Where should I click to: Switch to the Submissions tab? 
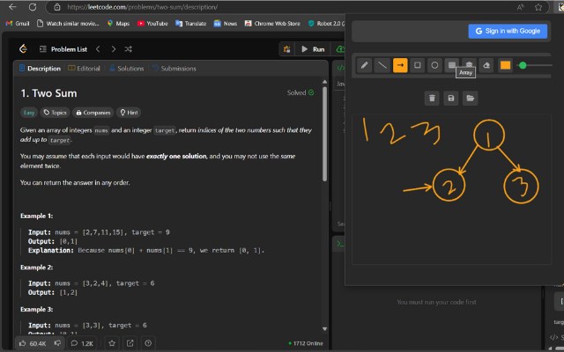coord(174,69)
